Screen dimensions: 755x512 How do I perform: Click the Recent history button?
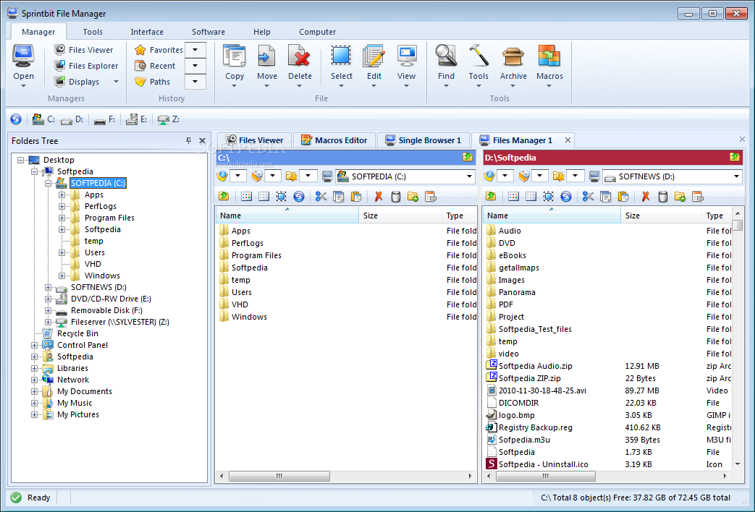pyautogui.click(x=155, y=65)
